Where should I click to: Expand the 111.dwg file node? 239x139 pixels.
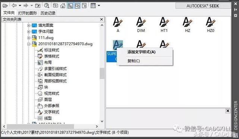click(x=28, y=38)
